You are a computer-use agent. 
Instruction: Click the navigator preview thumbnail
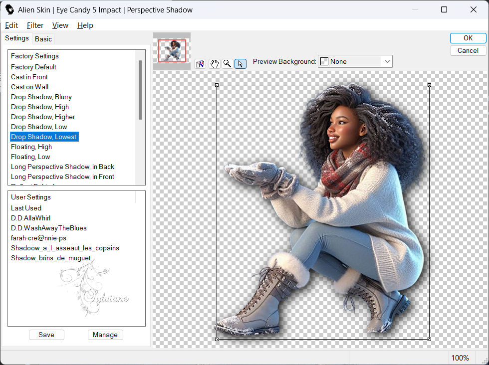[x=172, y=50]
